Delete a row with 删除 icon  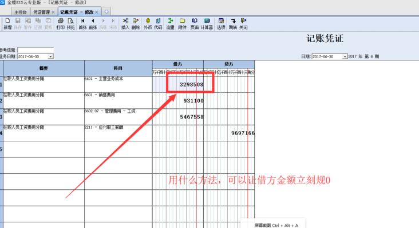click(136, 24)
